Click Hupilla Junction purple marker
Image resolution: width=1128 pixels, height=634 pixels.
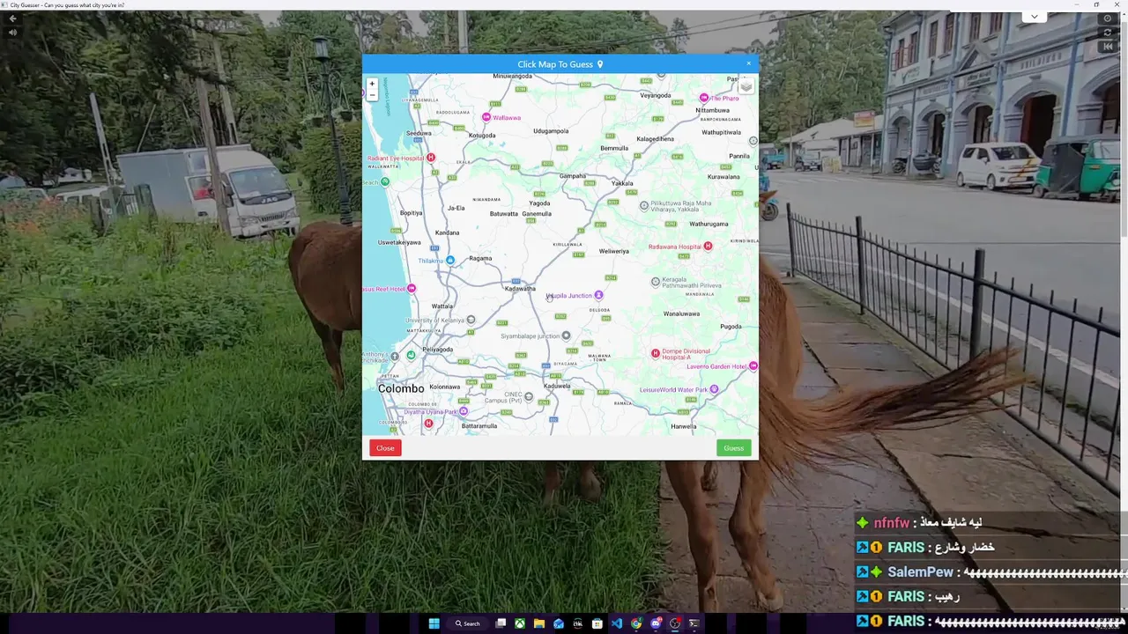(x=598, y=295)
